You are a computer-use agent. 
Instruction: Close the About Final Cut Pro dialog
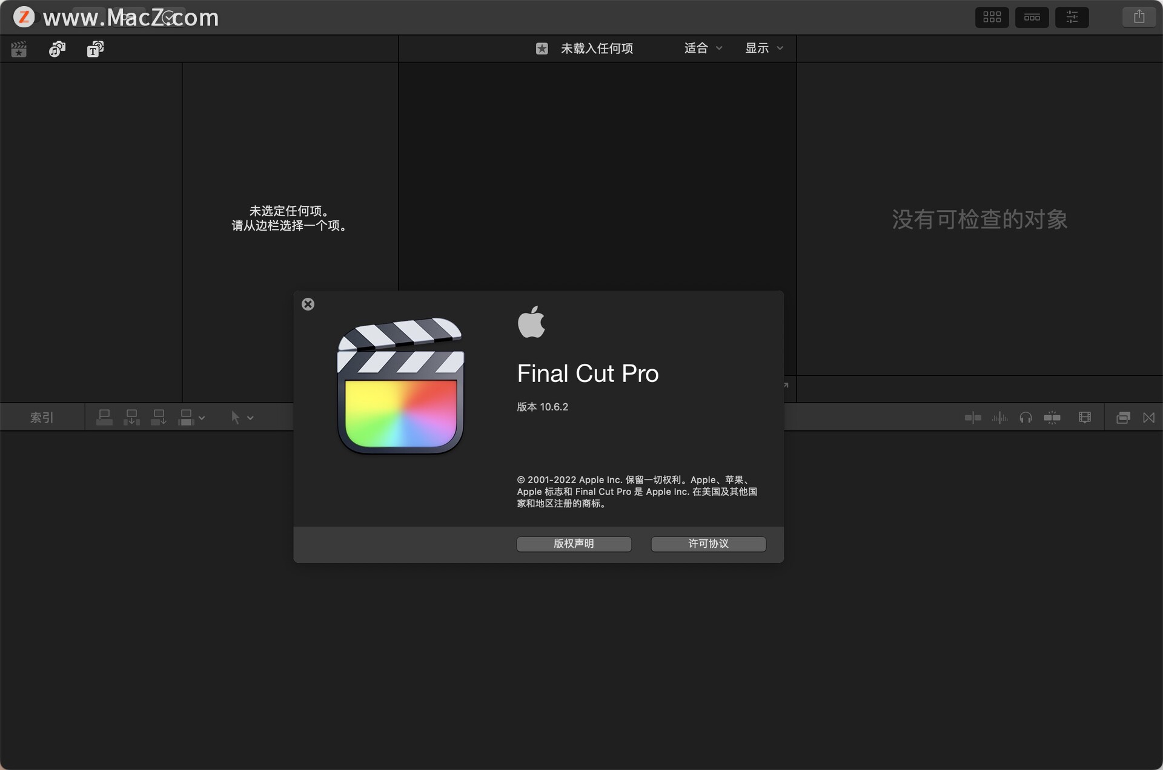tap(308, 304)
